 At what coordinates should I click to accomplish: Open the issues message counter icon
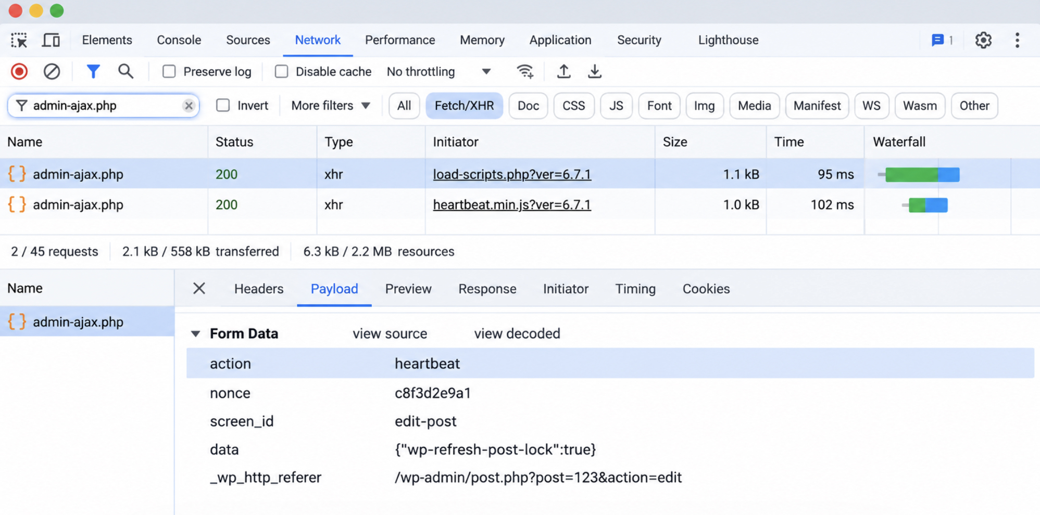tap(942, 40)
